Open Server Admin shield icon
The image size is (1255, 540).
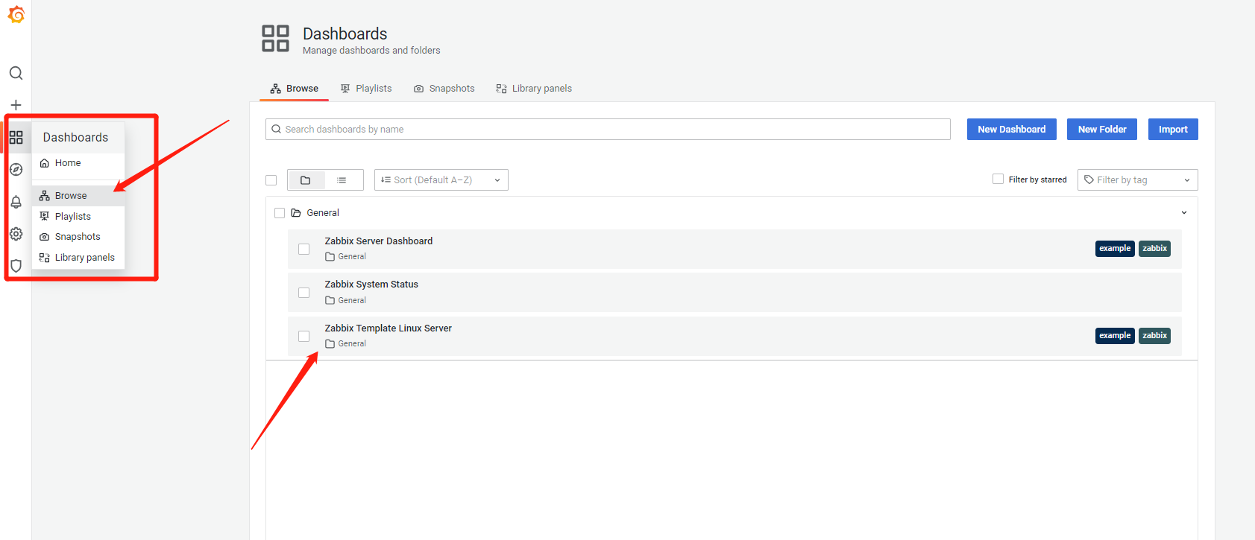[x=16, y=266]
